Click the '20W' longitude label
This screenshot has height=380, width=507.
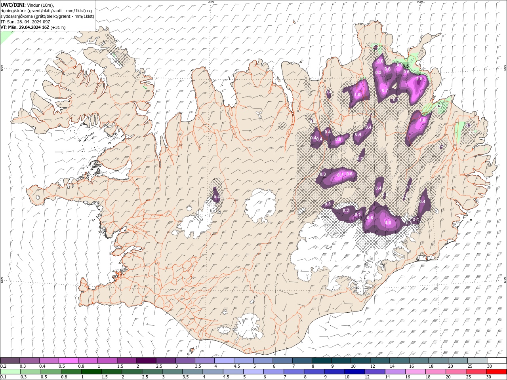tap(211, 2)
